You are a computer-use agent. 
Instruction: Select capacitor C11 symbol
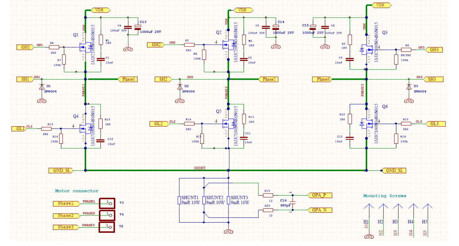point(244,138)
